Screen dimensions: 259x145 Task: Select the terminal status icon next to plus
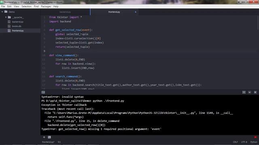point(49,137)
